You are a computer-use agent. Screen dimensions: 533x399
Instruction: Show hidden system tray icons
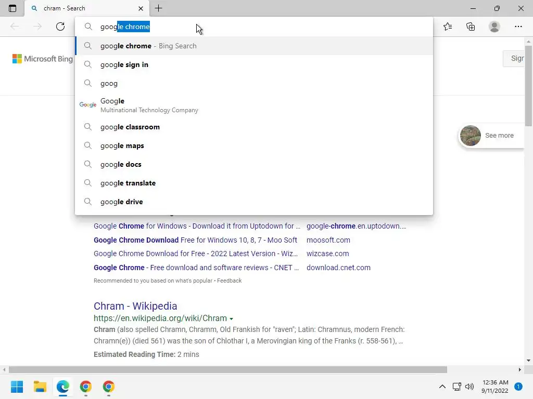point(442,387)
